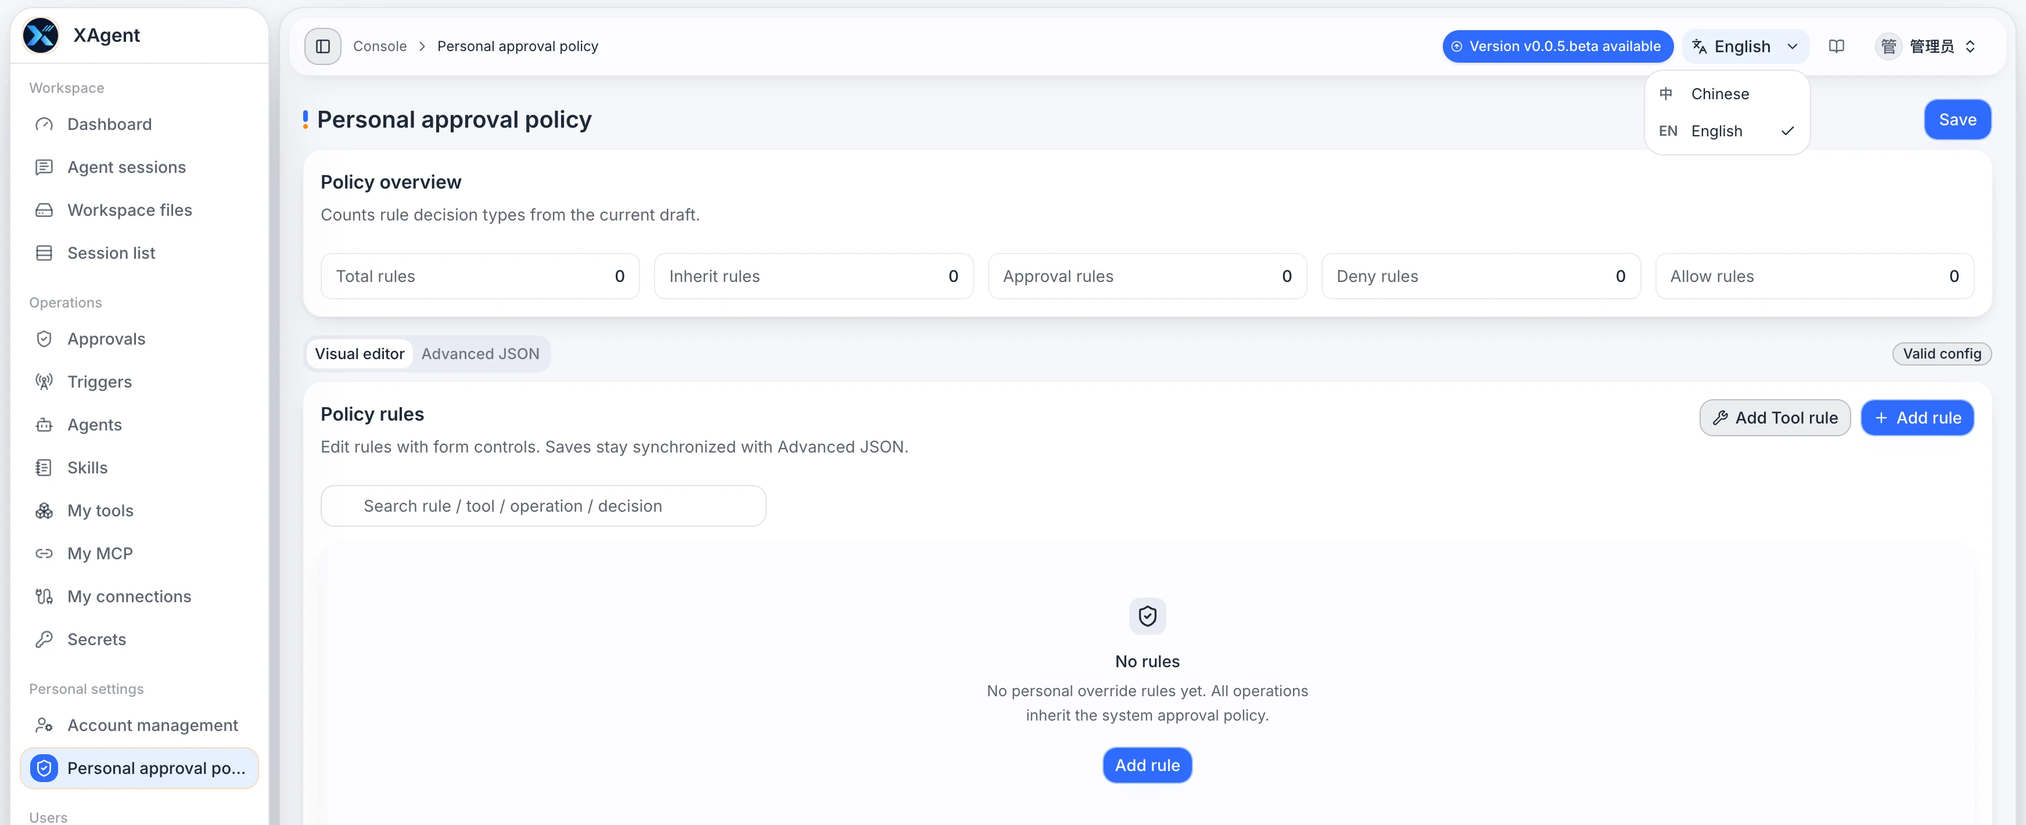Image resolution: width=2026 pixels, height=825 pixels.
Task: Click the Session list icon
Action: (44, 253)
